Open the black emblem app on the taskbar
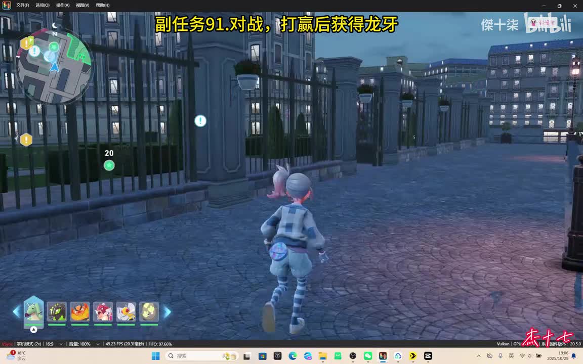This screenshot has width=583, height=364. tap(277, 356)
